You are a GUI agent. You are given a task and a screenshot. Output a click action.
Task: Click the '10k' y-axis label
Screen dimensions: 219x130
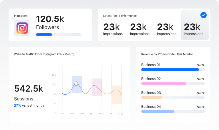(54, 75)
